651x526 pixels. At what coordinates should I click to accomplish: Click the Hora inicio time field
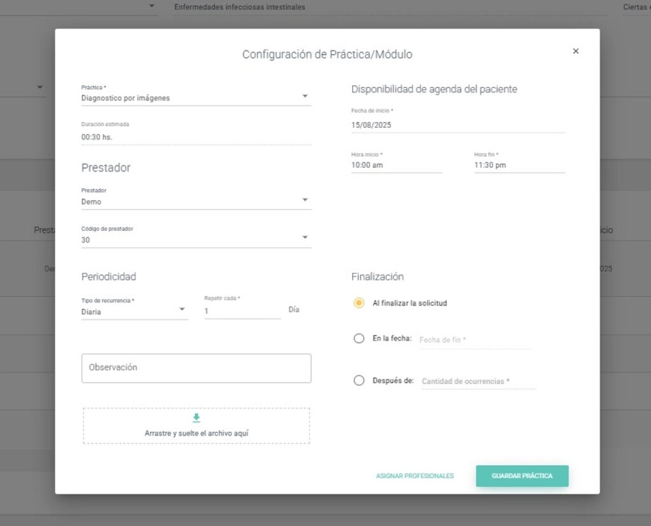396,165
